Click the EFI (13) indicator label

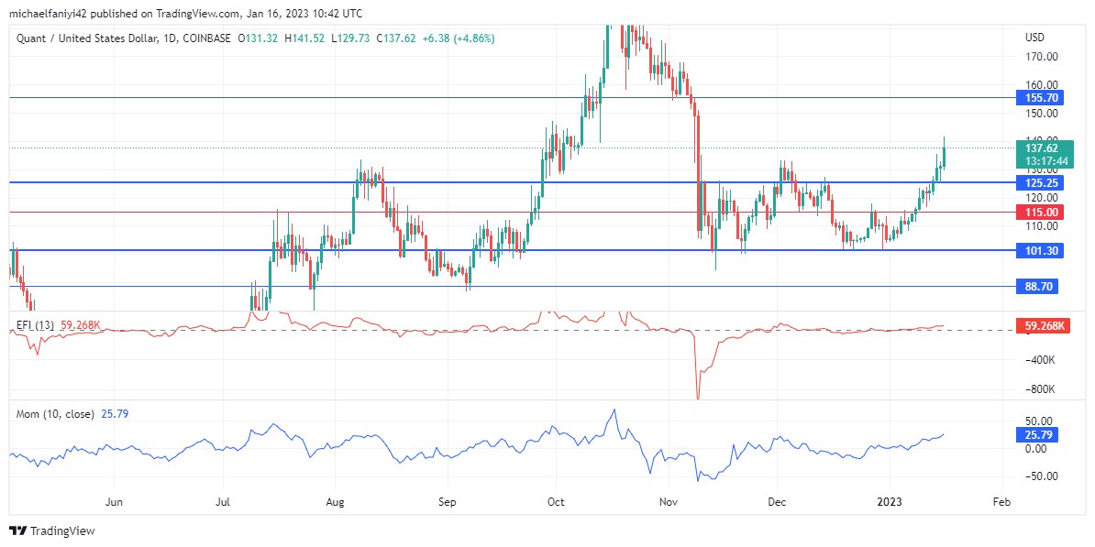(x=36, y=324)
